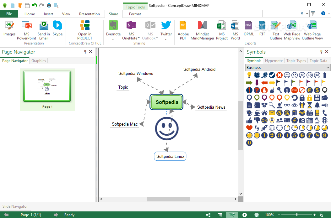Pick the yellow envelope symbol

tap(272, 113)
